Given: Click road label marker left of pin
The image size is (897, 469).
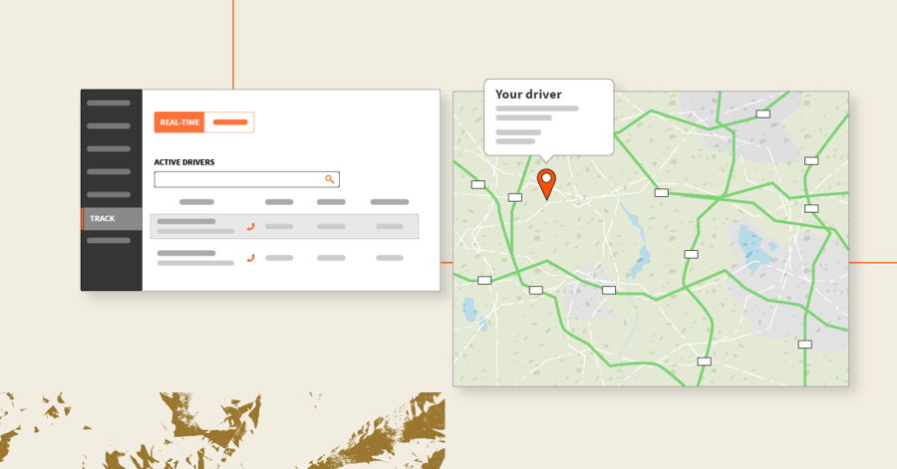Looking at the screenshot, I should tap(515, 197).
